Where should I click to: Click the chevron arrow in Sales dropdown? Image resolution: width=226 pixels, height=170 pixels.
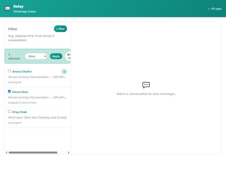point(45,56)
